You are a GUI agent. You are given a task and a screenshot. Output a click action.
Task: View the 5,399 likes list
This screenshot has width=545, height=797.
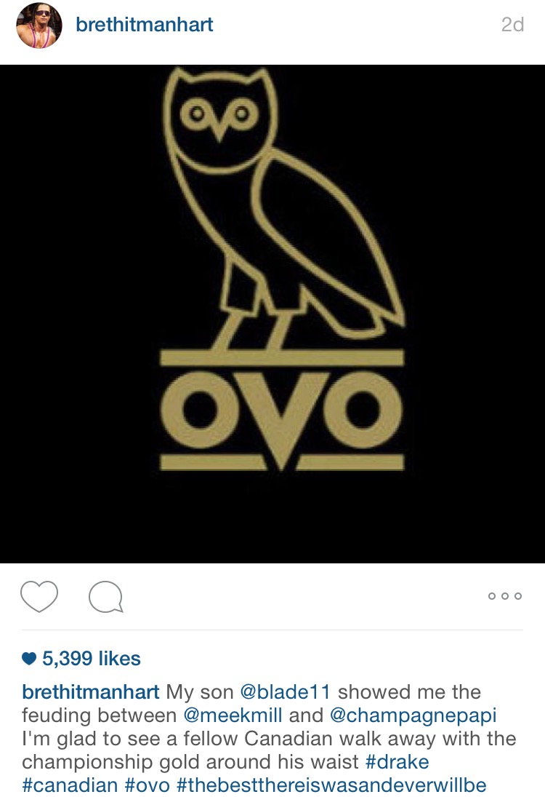tap(92, 658)
